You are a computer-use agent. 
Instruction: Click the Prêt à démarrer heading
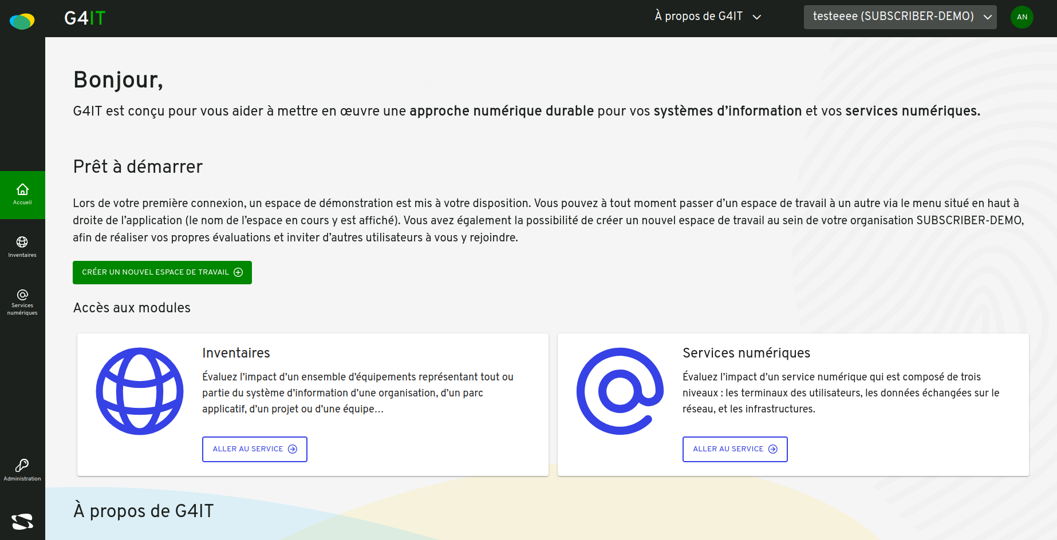[138, 166]
